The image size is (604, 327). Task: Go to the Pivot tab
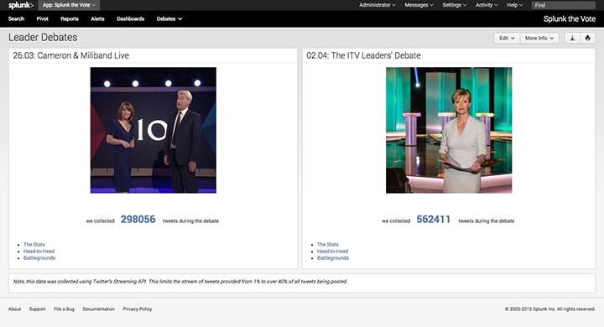43,19
